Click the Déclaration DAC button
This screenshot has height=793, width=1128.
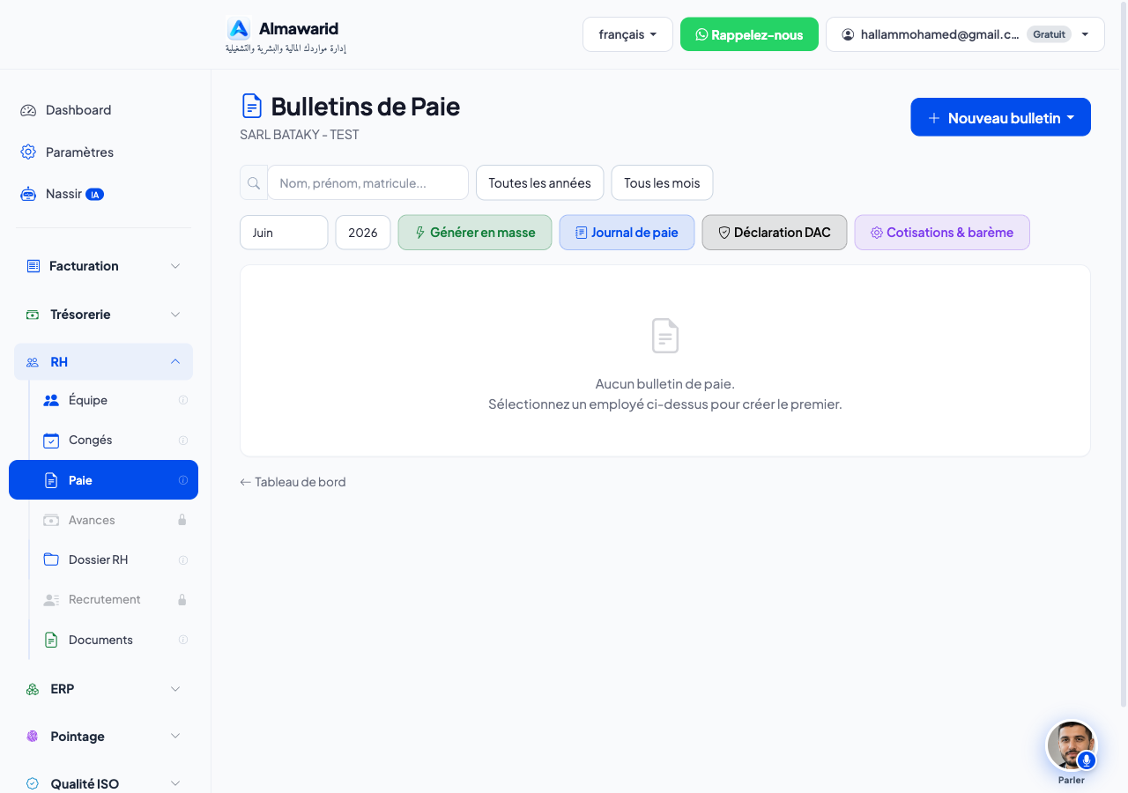(x=775, y=233)
